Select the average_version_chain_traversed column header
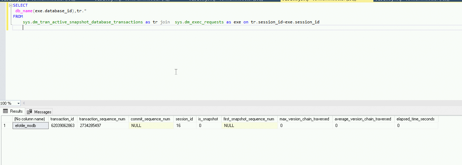Screen dimensions: 462x165 pos(363,119)
